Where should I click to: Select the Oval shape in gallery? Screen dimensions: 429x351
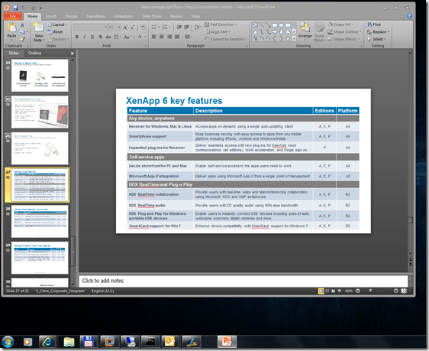pyautogui.click(x=281, y=25)
